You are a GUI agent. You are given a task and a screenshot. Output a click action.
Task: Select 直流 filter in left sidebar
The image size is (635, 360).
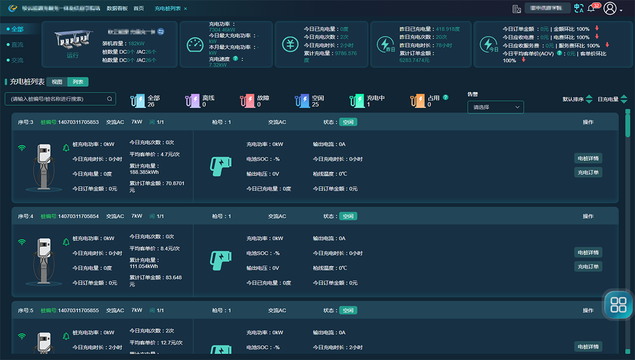click(x=17, y=45)
